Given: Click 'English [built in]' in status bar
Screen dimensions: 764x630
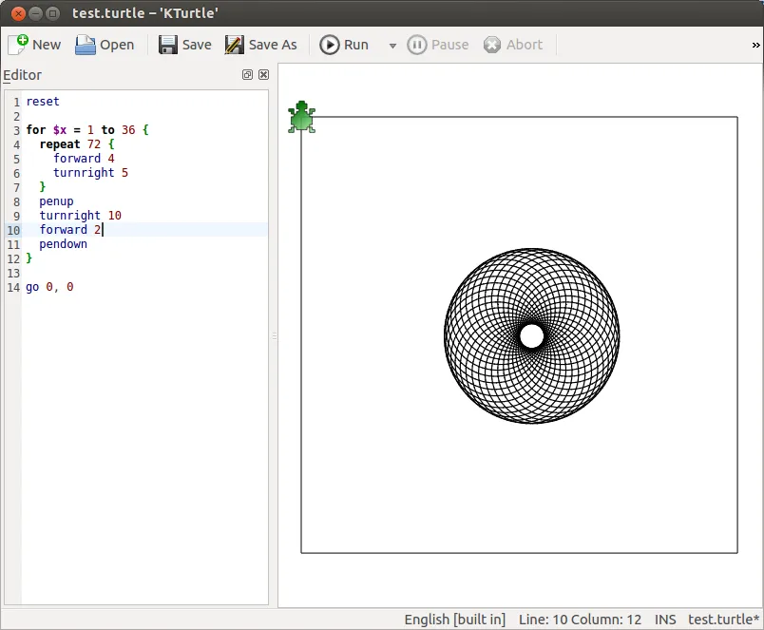Looking at the screenshot, I should [454, 620].
